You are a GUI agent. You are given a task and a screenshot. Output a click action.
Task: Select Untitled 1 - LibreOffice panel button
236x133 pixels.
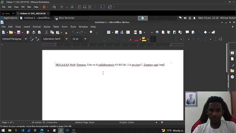pyautogui.click(x=36, y=18)
